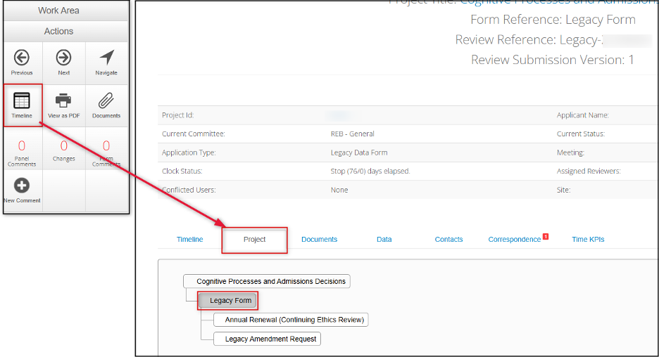659x357 pixels.
Task: Select the Project tab
Action: [x=254, y=239]
